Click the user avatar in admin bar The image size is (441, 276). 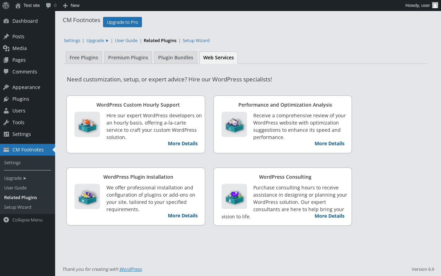(x=435, y=6)
